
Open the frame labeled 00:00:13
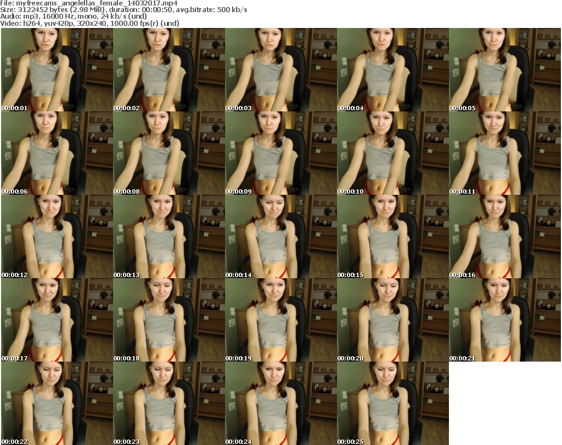pyautogui.click(x=169, y=237)
